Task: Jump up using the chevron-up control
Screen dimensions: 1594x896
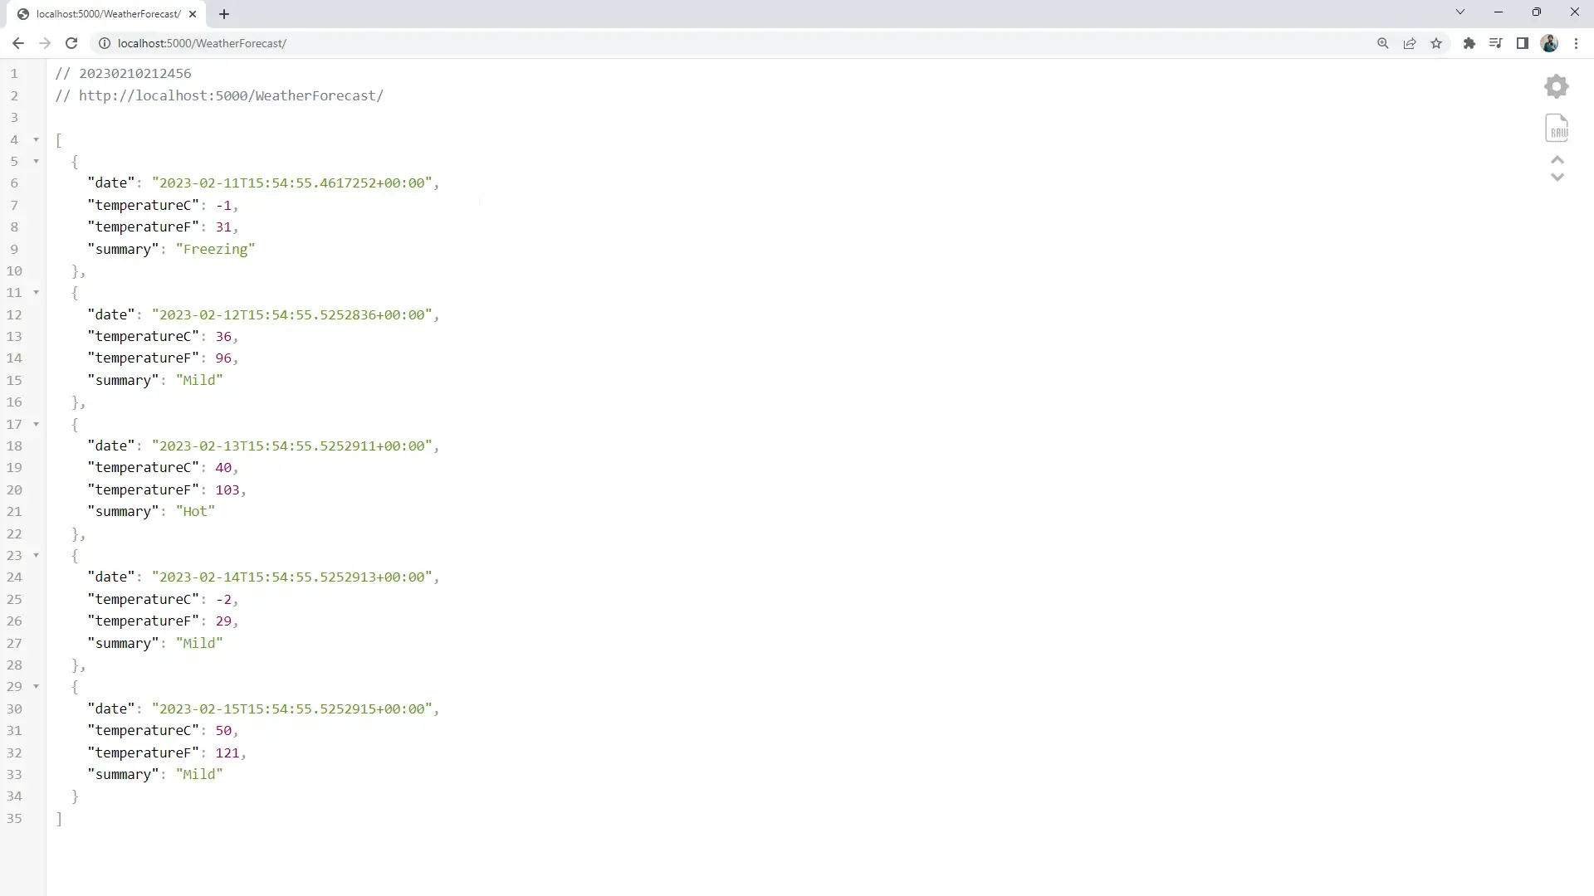Action: pyautogui.click(x=1557, y=160)
